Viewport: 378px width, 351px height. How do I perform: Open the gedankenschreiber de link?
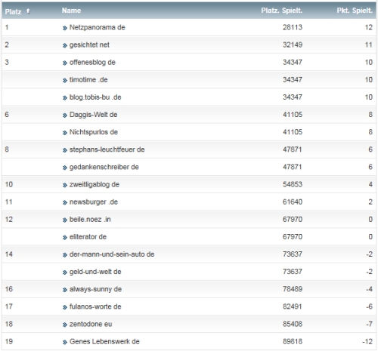pyautogui.click(x=104, y=167)
